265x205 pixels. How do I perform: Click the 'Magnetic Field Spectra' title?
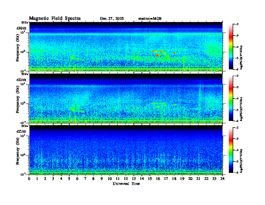(55, 18)
